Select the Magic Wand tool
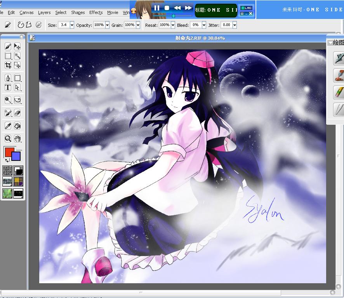 (17, 56)
